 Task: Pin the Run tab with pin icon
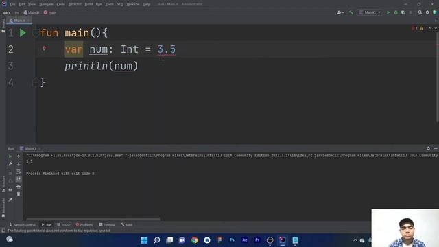10,200
